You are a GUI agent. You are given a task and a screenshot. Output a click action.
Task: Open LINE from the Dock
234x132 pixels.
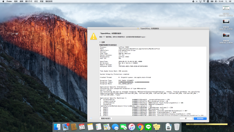[x=148, y=127]
